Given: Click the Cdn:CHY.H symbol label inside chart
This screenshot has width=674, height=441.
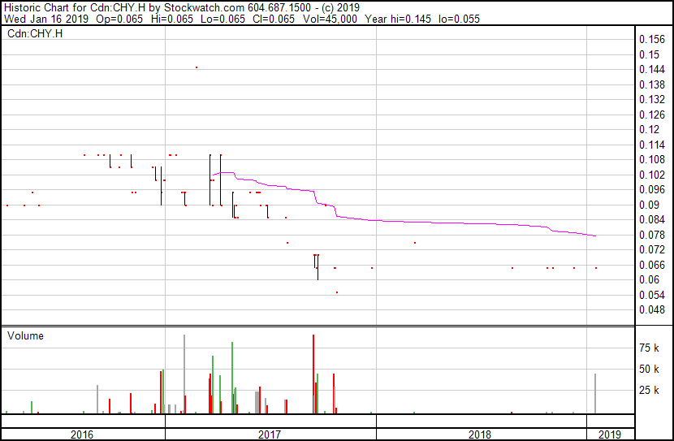Looking at the screenshot, I should pyautogui.click(x=35, y=33).
